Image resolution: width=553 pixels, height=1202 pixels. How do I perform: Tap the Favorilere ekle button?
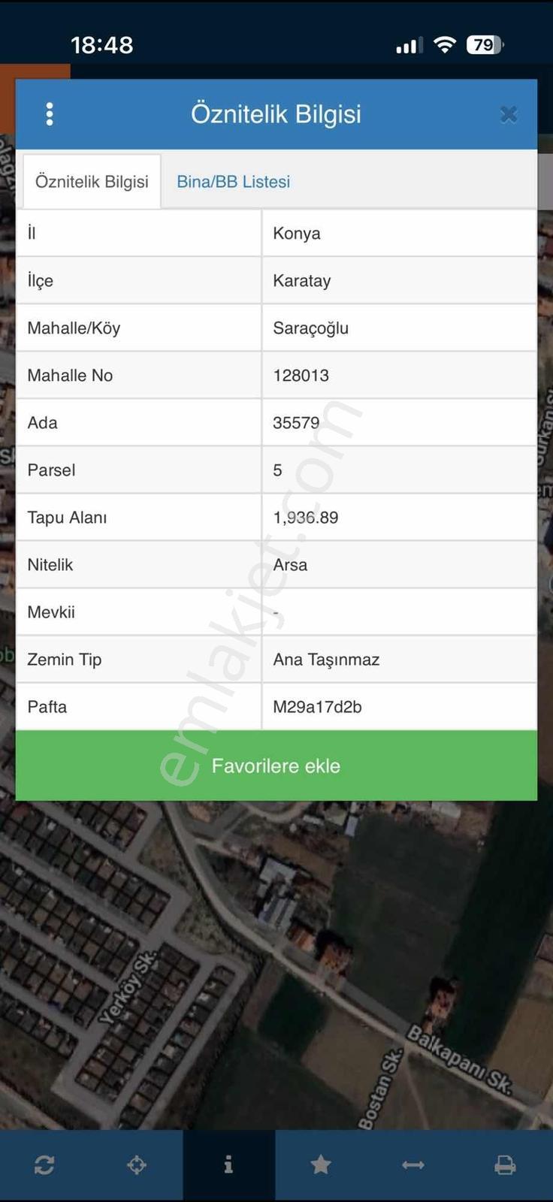pos(276,766)
